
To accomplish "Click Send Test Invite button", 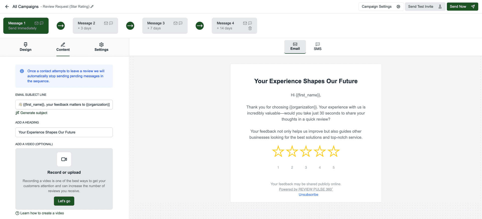I will (425, 7).
